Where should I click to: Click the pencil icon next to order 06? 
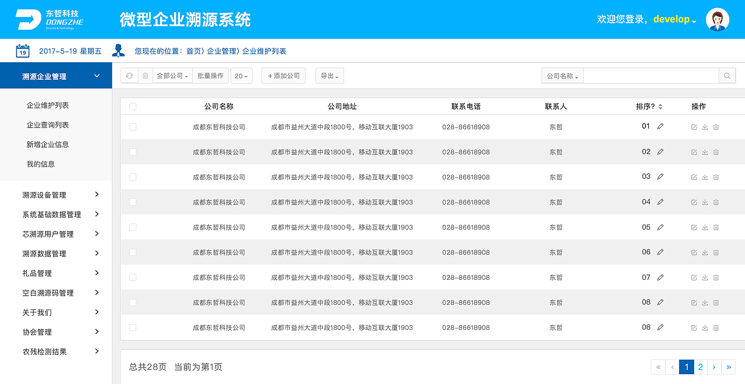pos(660,252)
